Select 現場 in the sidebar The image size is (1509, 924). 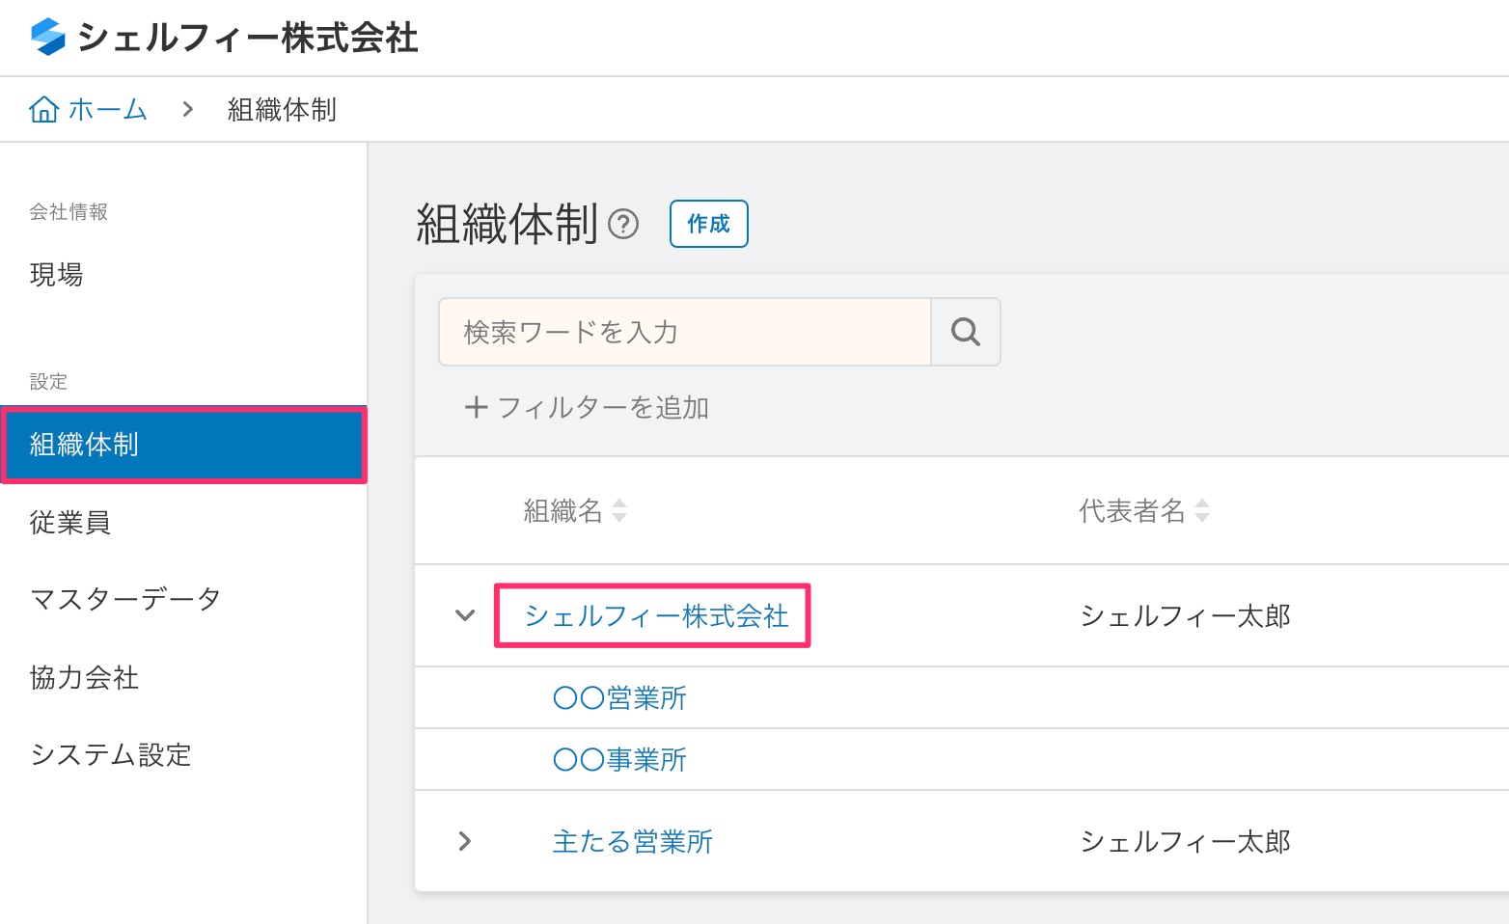click(57, 275)
